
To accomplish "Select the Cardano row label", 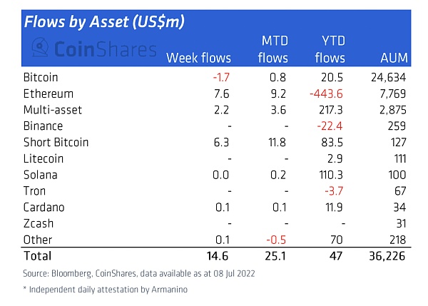I will pos(44,208).
